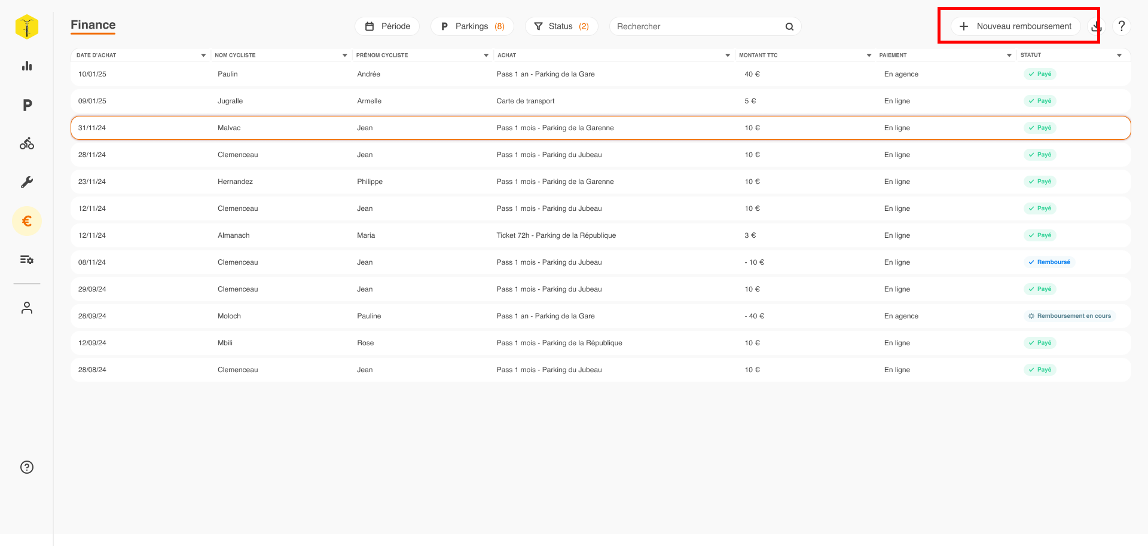
Task: Select the Moloch name cell
Action: pyautogui.click(x=230, y=316)
